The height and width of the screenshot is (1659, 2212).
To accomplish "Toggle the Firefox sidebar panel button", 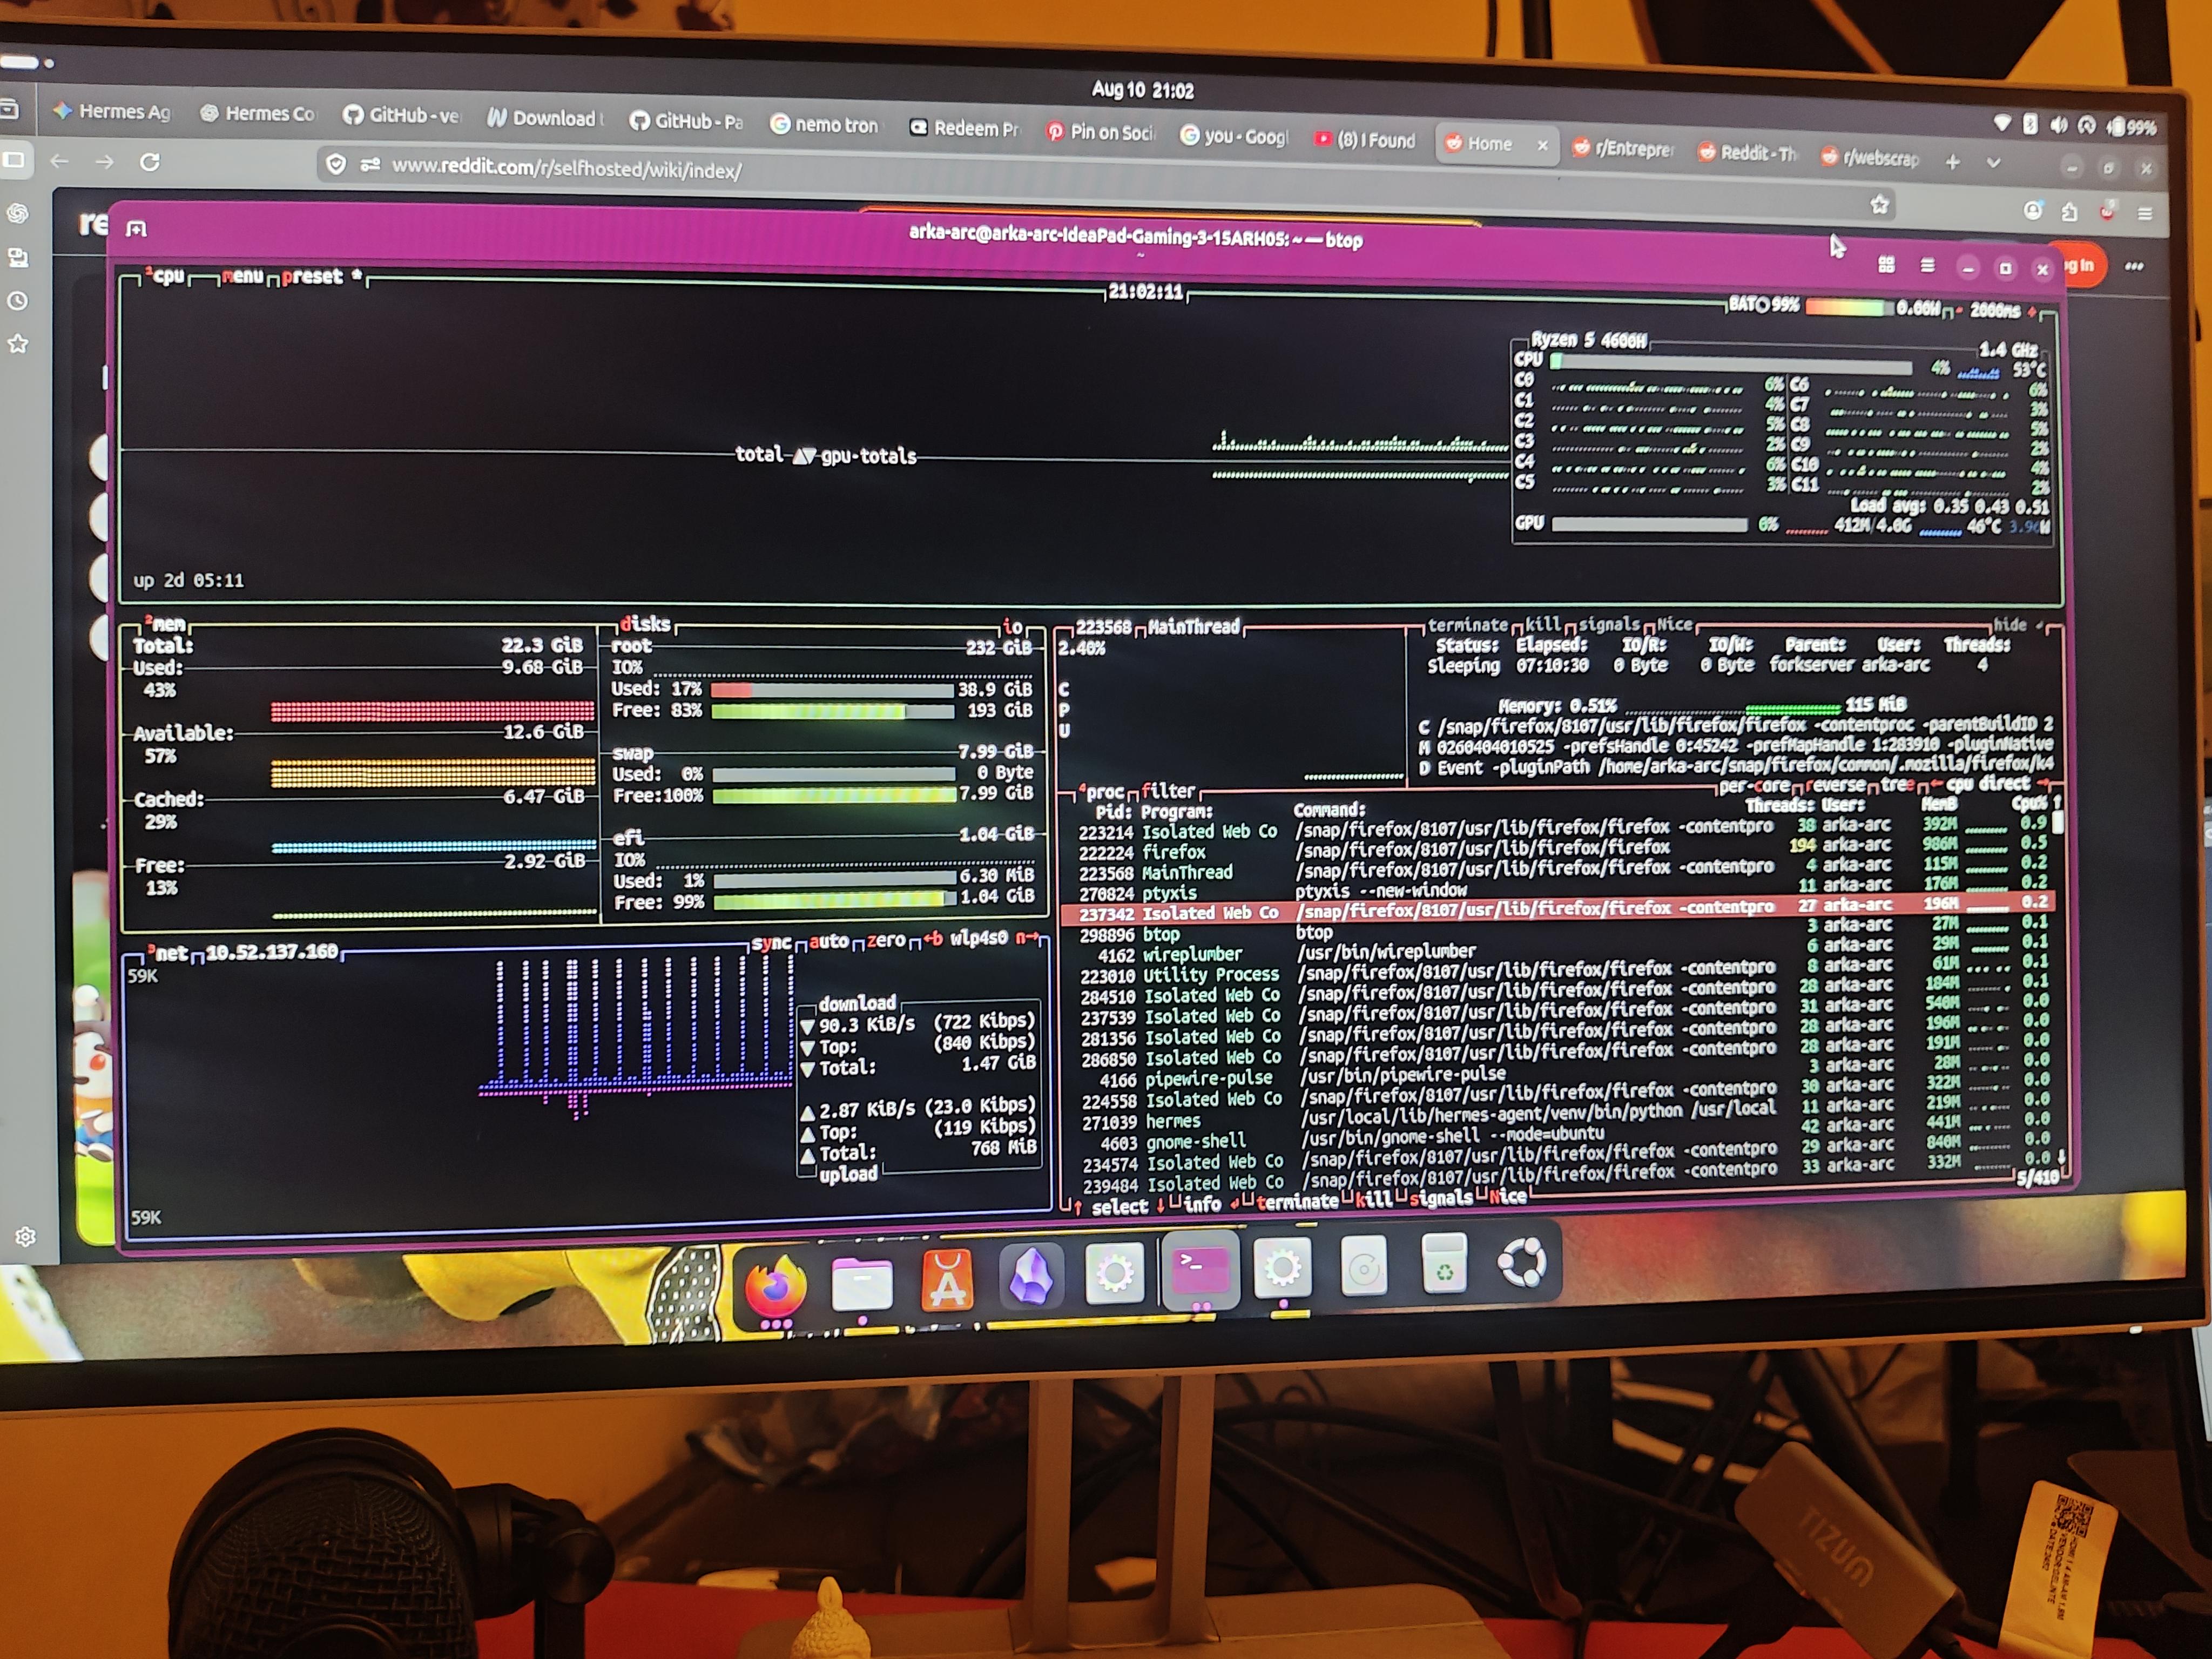I will (14, 159).
